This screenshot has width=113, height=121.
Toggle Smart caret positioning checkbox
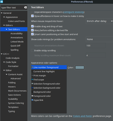click(32, 34)
